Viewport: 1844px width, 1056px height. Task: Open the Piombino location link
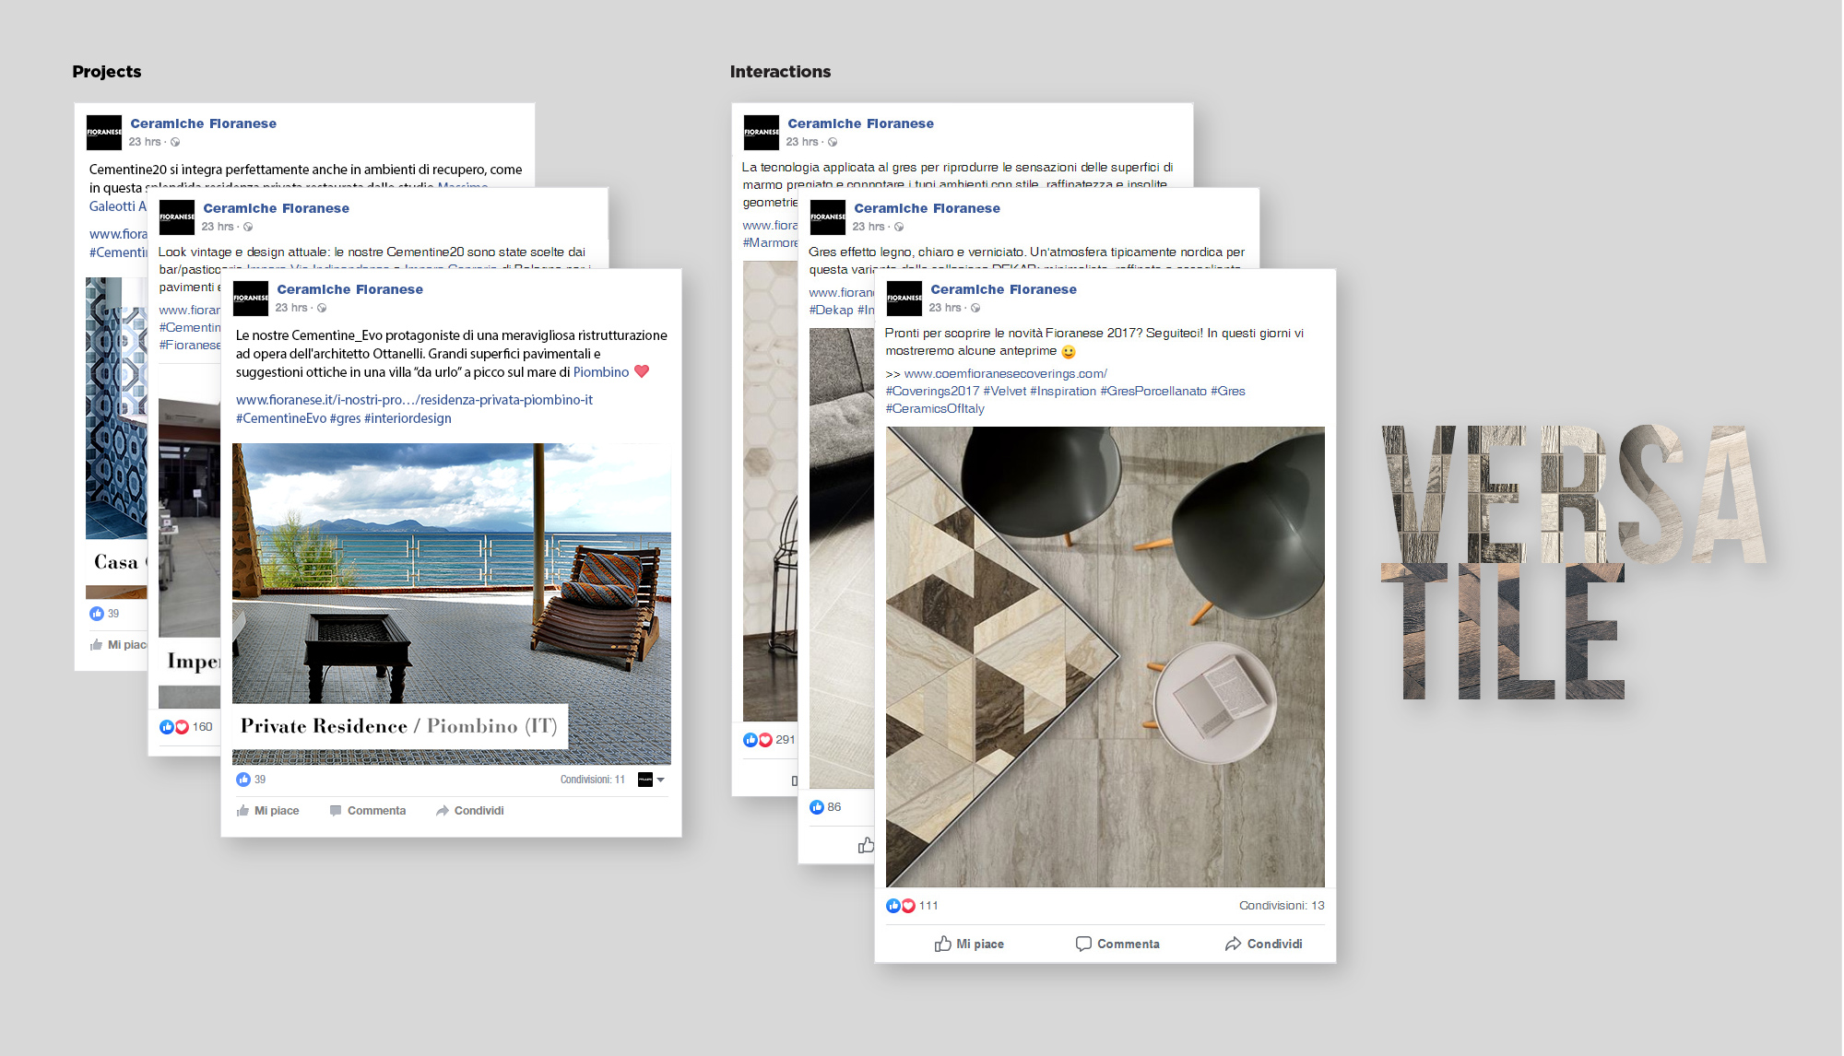(601, 372)
